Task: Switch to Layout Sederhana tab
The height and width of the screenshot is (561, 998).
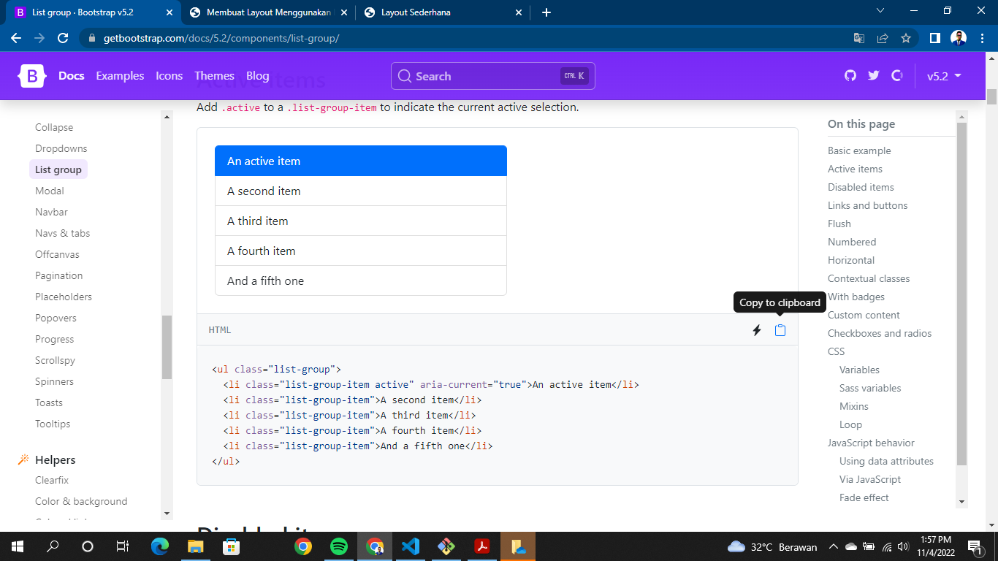Action: tap(443, 12)
